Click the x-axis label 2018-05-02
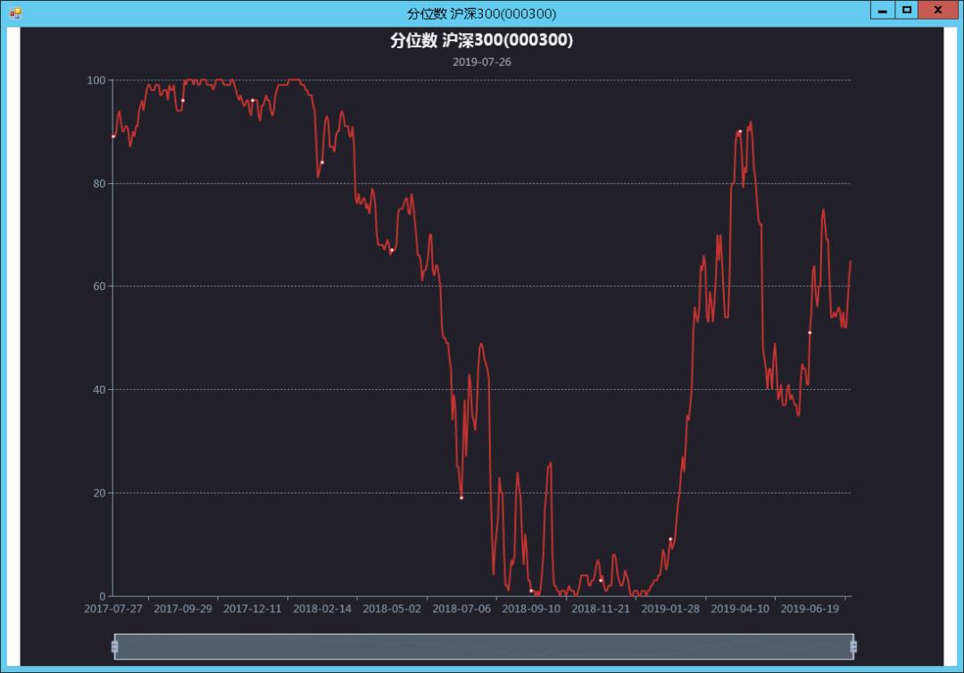The width and height of the screenshot is (964, 673). (x=392, y=609)
